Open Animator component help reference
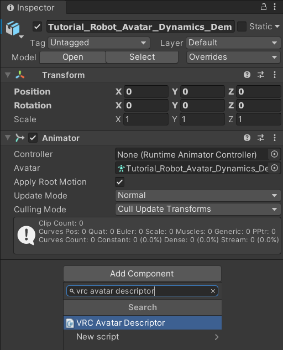Screen dimensions: 283x350 coord(247,138)
